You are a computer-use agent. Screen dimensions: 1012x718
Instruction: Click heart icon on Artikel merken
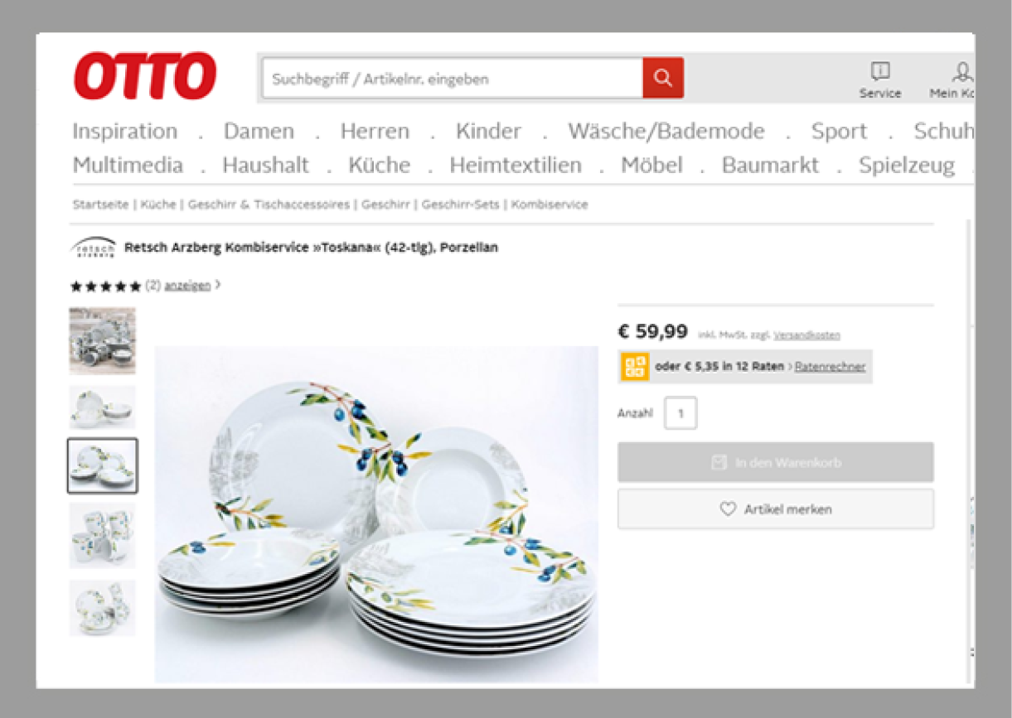728,509
